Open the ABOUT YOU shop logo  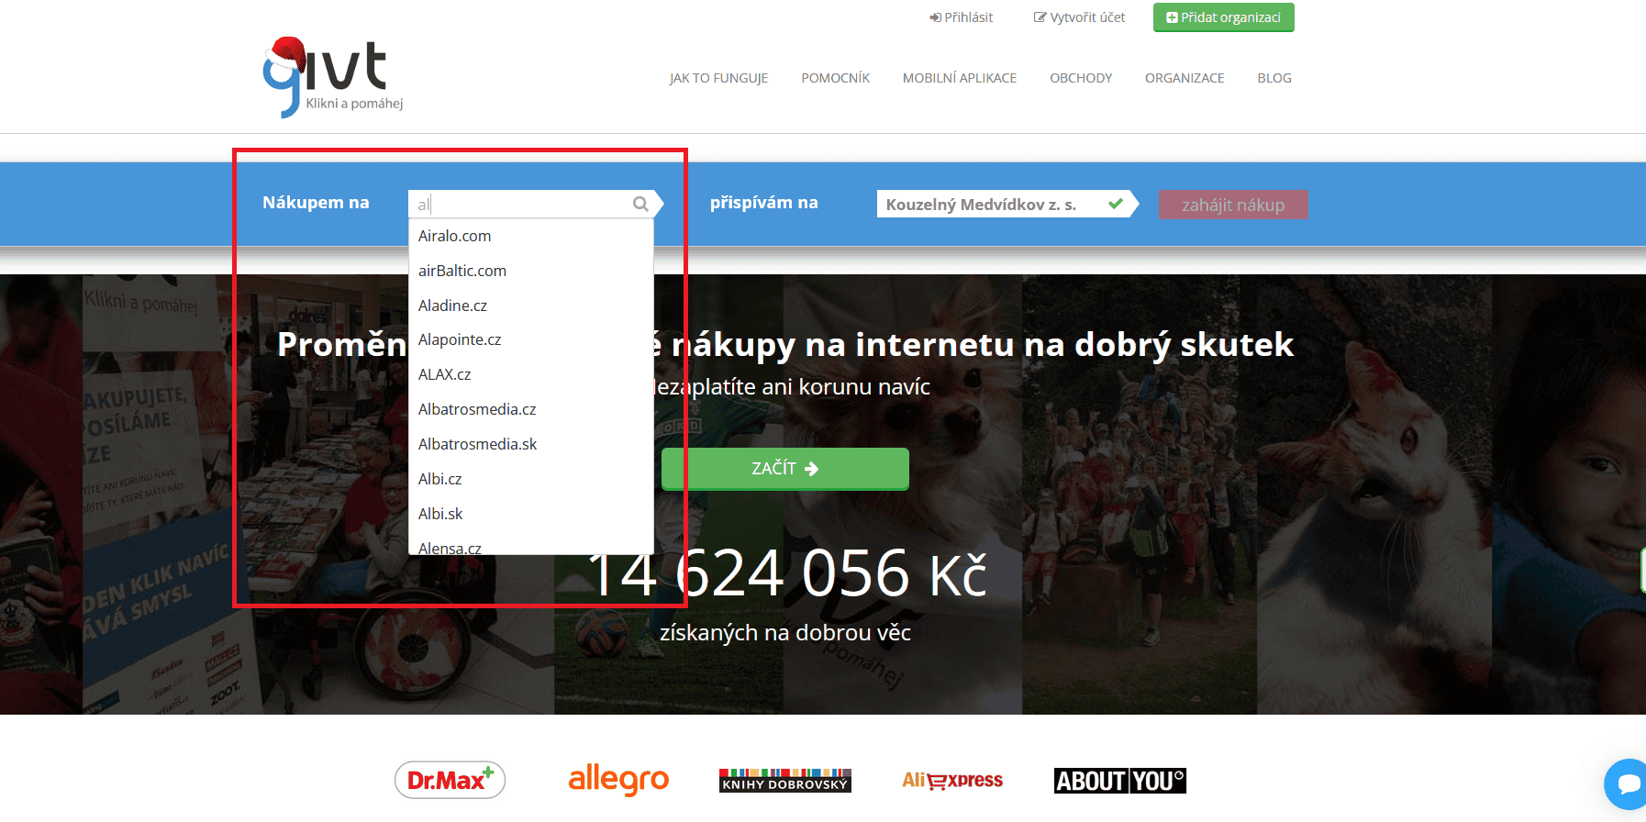pyautogui.click(x=1119, y=780)
